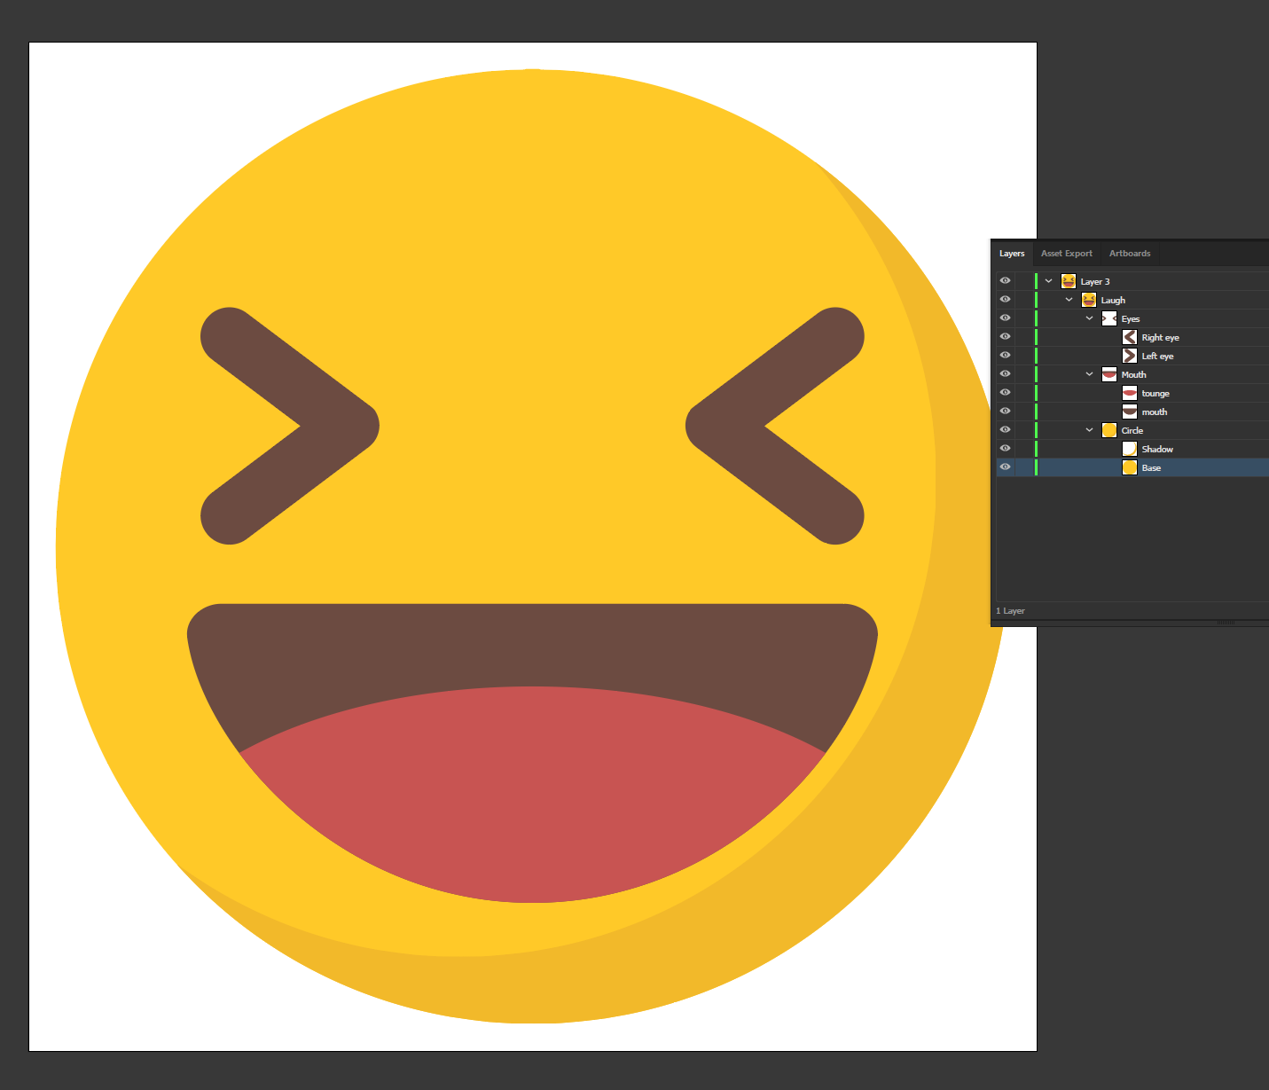Click the Mouth group thumbnail

pyautogui.click(x=1109, y=374)
